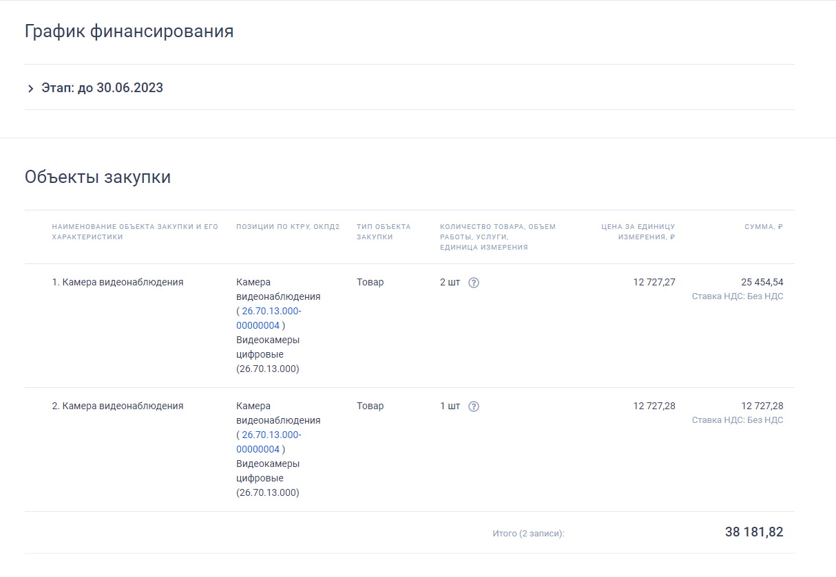Click 'Ставка НДС: Без НДС' under 25 454,54
836x577 pixels.
(738, 296)
